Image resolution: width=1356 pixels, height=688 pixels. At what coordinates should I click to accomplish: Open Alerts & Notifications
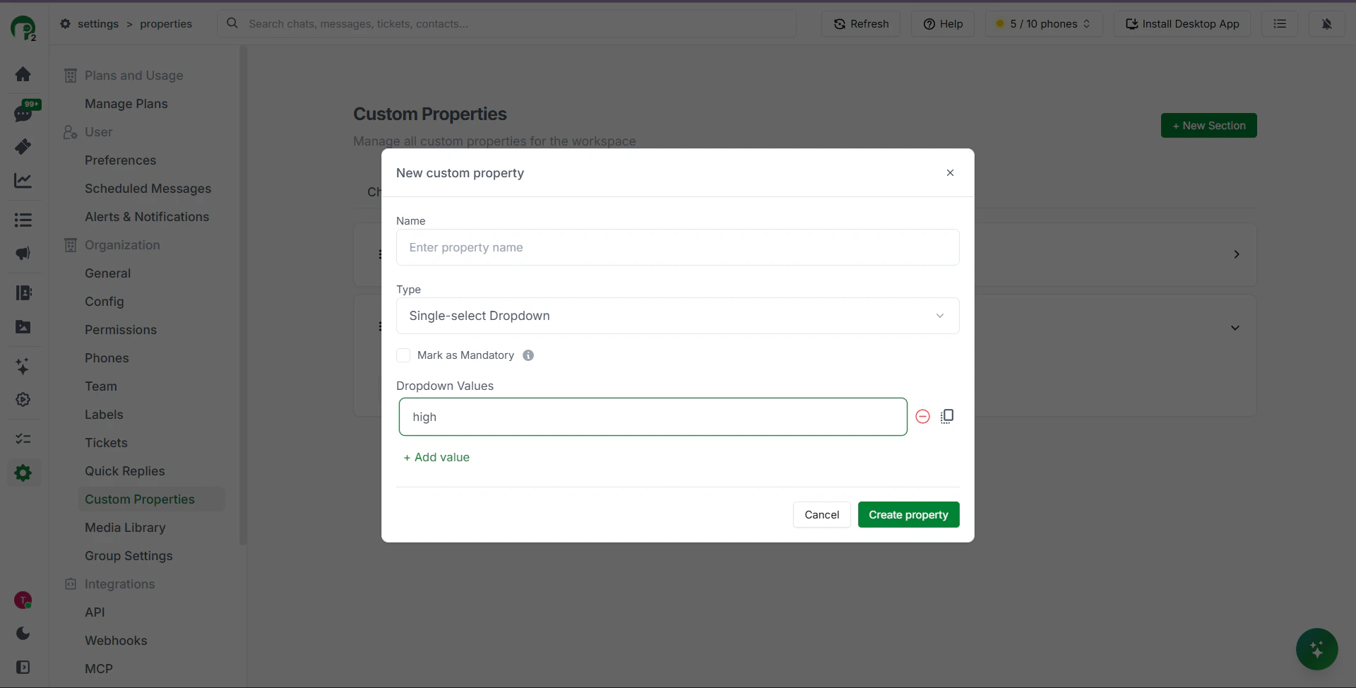[x=147, y=217]
